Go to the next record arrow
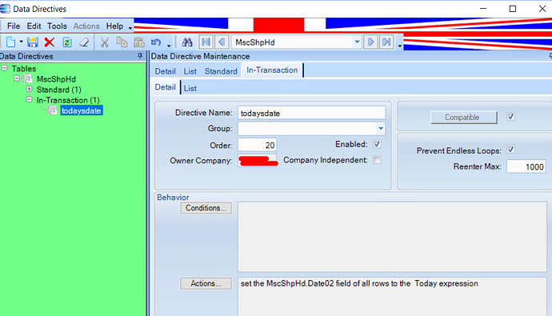The height and width of the screenshot is (316, 552). point(370,42)
